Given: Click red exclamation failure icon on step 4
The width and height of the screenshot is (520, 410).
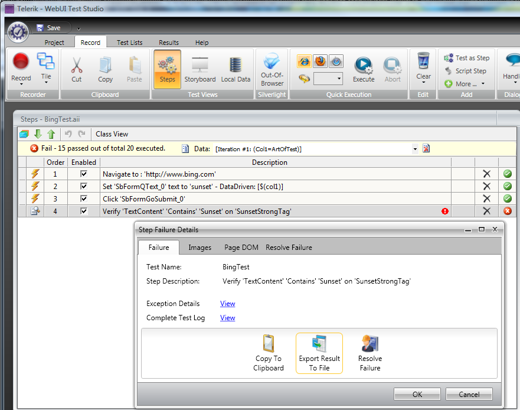Looking at the screenshot, I should click(x=445, y=211).
